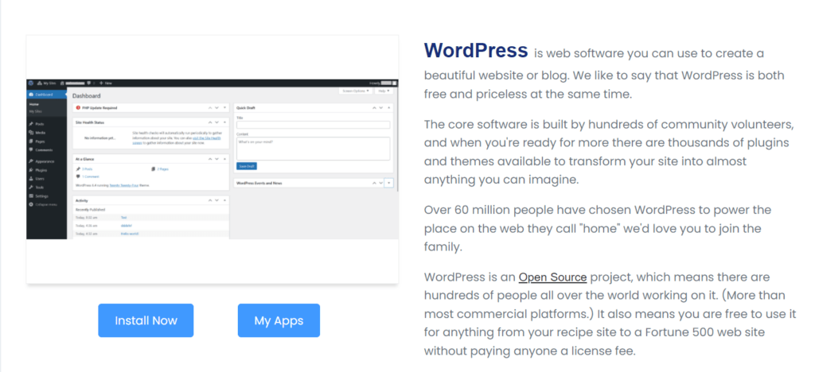
Task: Collapse the At a Glance panel
Action: coord(224,159)
